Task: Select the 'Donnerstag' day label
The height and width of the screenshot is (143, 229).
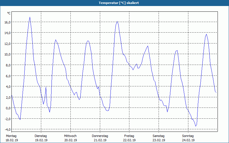Action: [100, 136]
